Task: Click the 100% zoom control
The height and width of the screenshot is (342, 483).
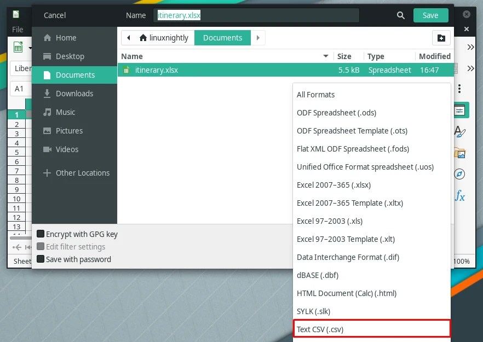Action: [x=462, y=261]
